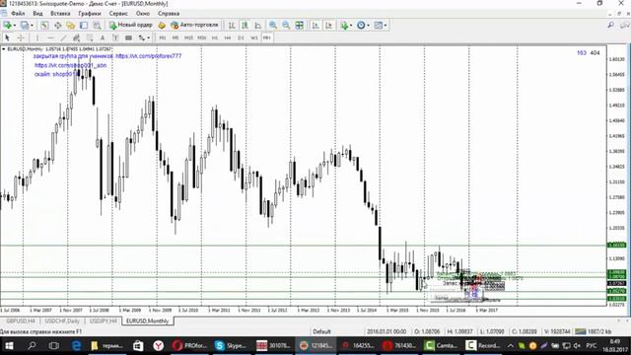Open the Файл menu
Image resolution: width=631 pixels, height=355 pixels.
18,13
